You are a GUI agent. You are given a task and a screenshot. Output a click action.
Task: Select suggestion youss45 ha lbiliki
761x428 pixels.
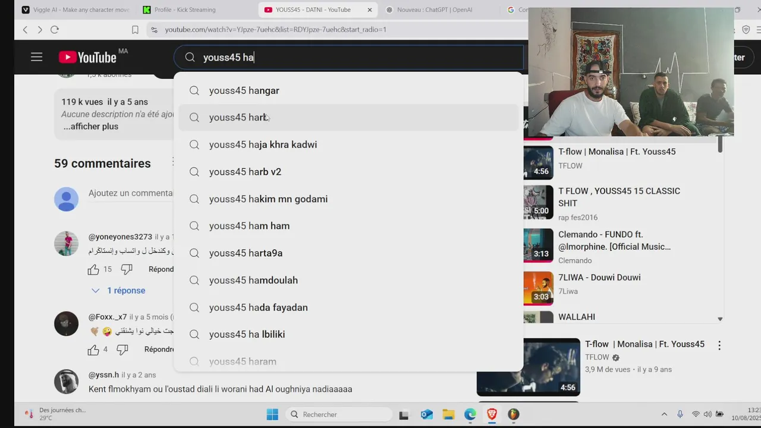point(348,334)
